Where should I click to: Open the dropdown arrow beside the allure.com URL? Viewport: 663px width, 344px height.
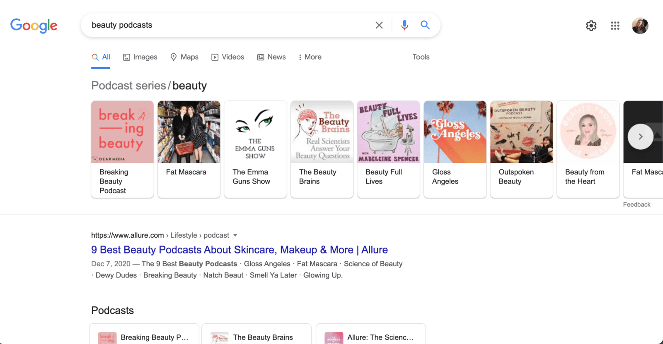[x=235, y=235]
